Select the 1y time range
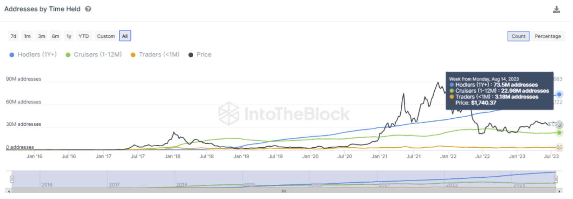This screenshot has height=199, width=573. [69, 36]
